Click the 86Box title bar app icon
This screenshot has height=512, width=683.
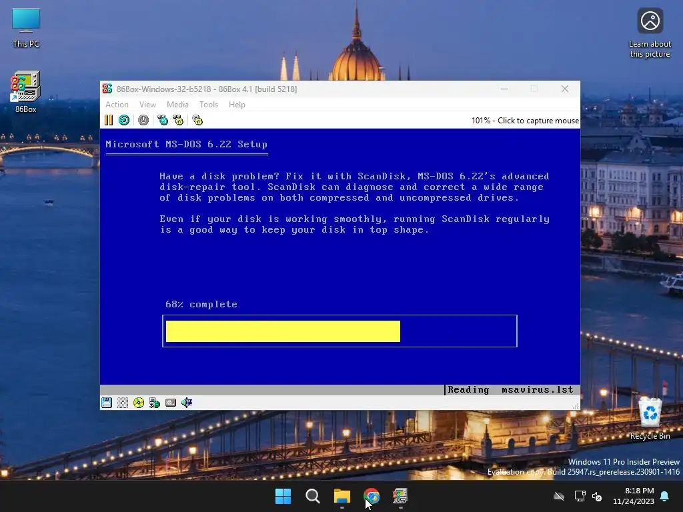(x=107, y=89)
